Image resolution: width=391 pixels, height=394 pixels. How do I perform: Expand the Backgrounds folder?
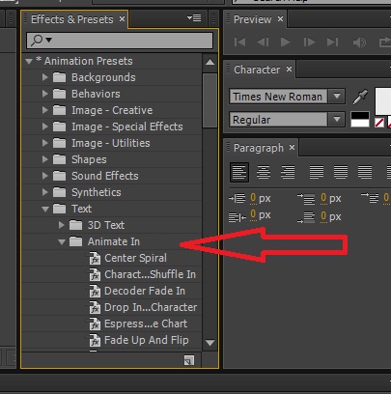[x=45, y=77]
